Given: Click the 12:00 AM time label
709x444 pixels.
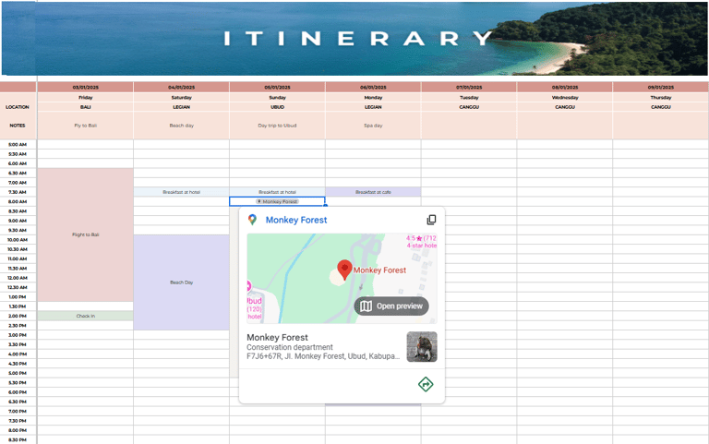Looking at the screenshot, I should click(x=18, y=278).
